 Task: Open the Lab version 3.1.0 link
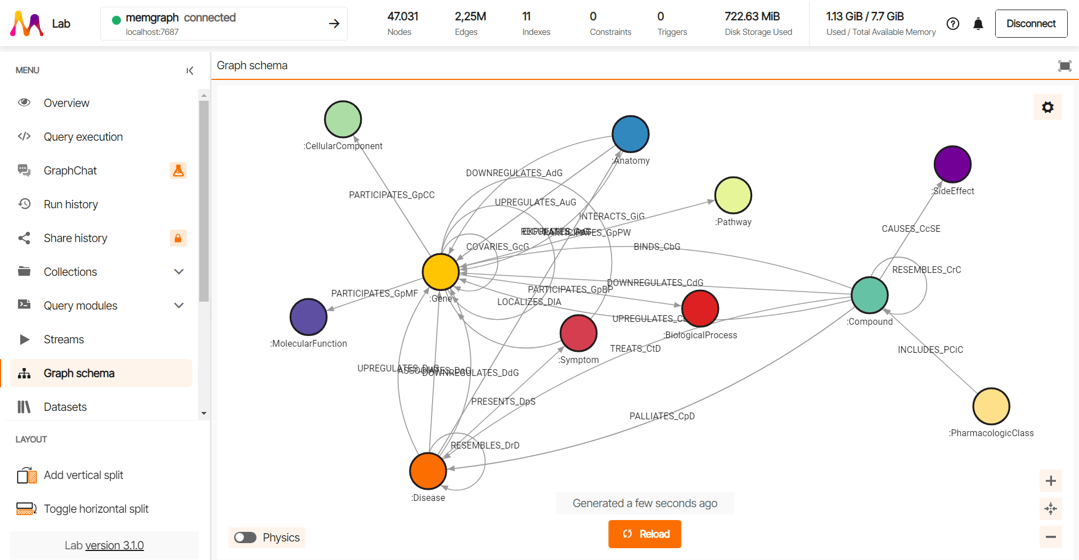[114, 545]
